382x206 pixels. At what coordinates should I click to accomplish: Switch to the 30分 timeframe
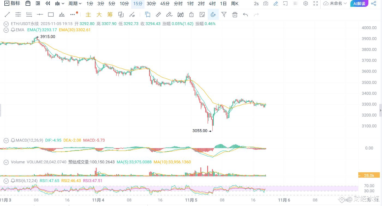point(151,4)
